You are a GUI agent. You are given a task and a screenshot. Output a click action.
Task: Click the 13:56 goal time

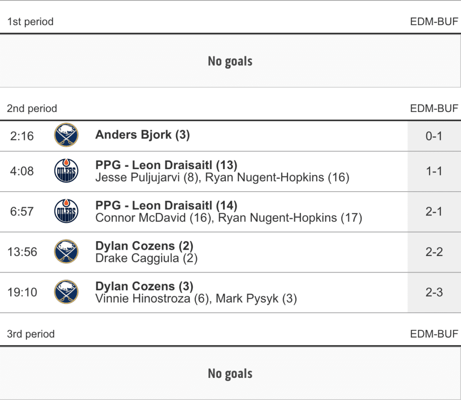click(22, 252)
